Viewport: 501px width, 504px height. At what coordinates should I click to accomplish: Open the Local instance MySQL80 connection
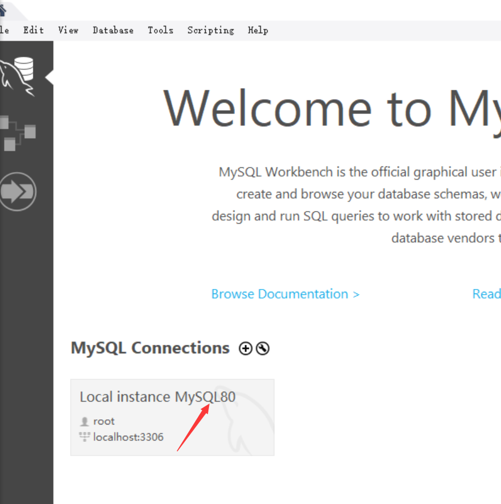[x=172, y=417]
